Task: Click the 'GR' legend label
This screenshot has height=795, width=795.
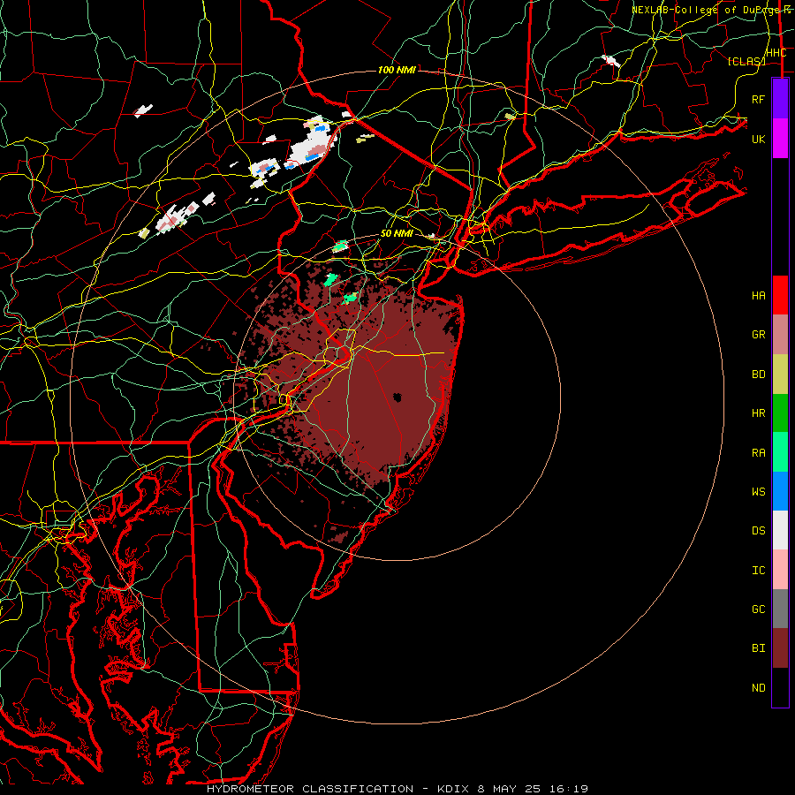Action: tap(758, 335)
